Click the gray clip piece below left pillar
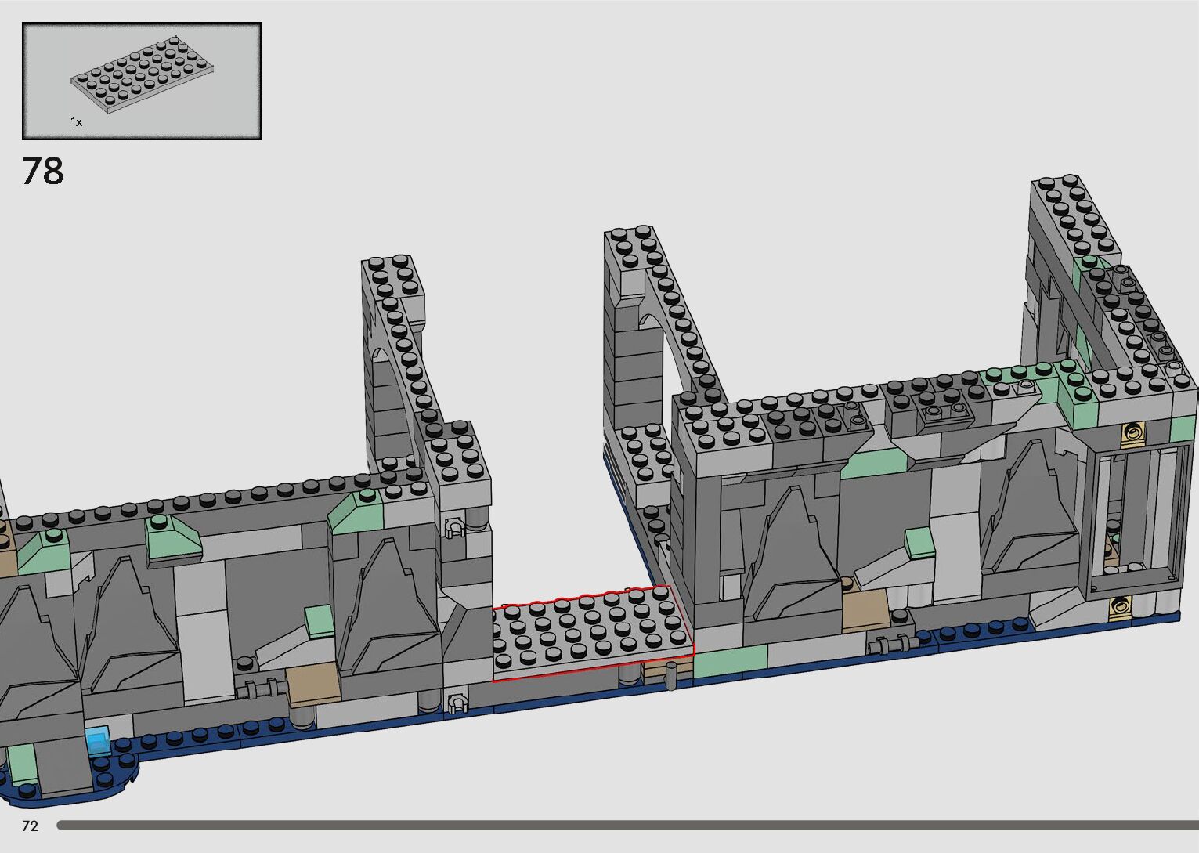 click(x=456, y=703)
